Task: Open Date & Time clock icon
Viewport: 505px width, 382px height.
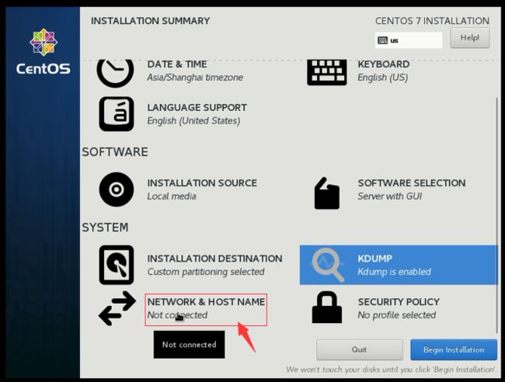Action: (115, 74)
